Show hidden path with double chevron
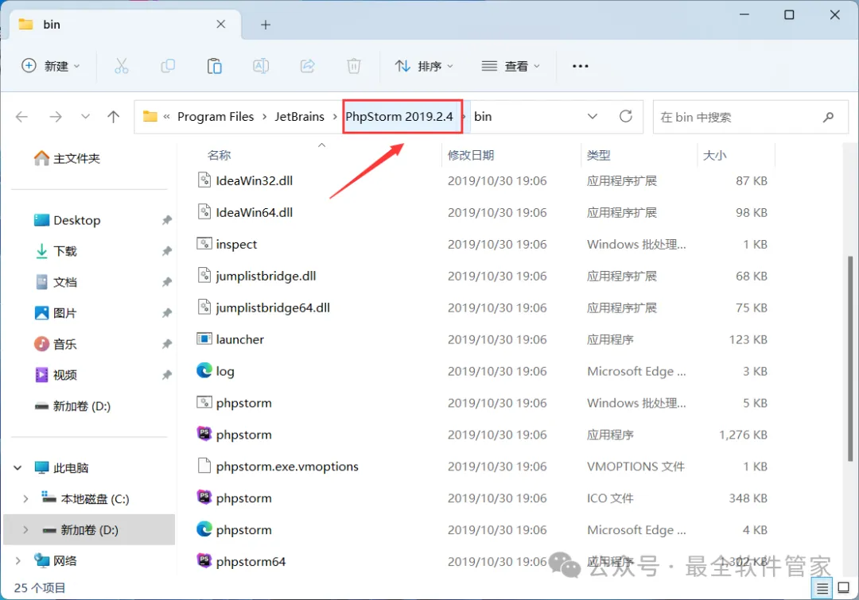 coord(166,117)
